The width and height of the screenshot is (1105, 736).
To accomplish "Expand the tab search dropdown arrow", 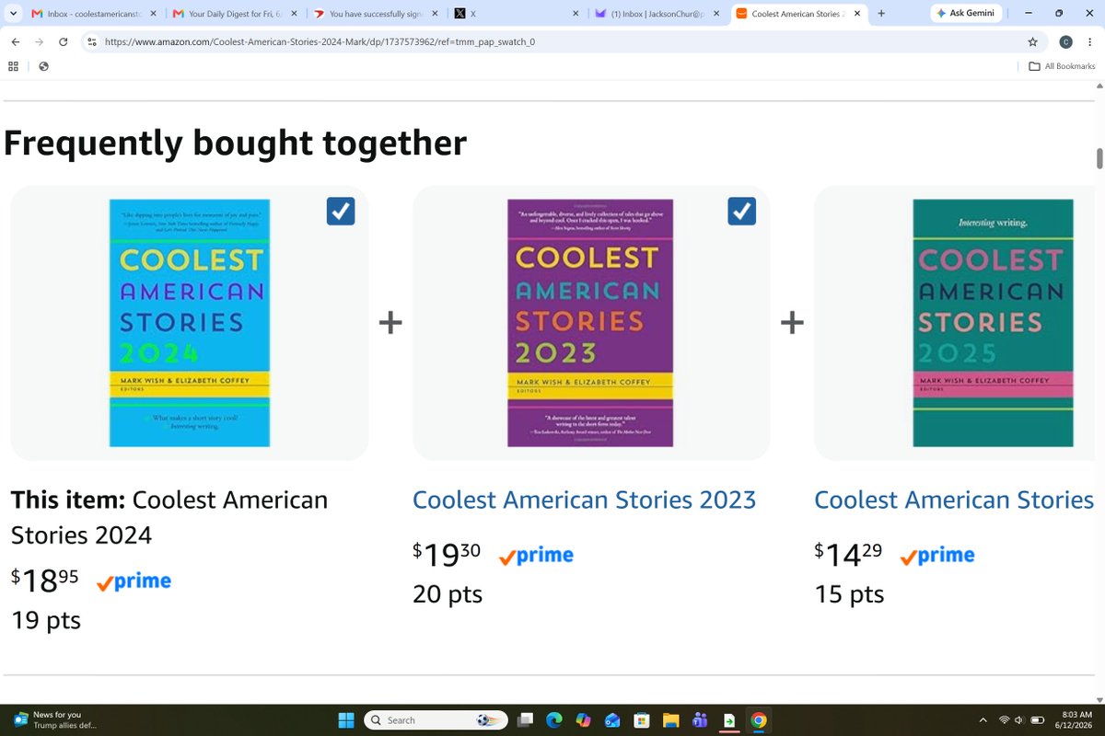I will tap(13, 14).
